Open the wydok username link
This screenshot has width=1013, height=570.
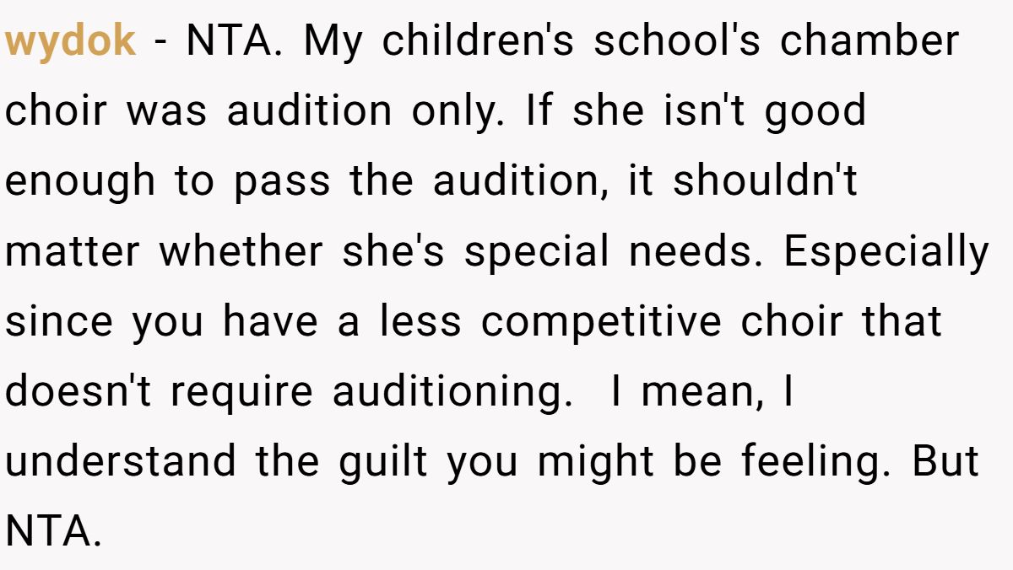click(x=70, y=42)
